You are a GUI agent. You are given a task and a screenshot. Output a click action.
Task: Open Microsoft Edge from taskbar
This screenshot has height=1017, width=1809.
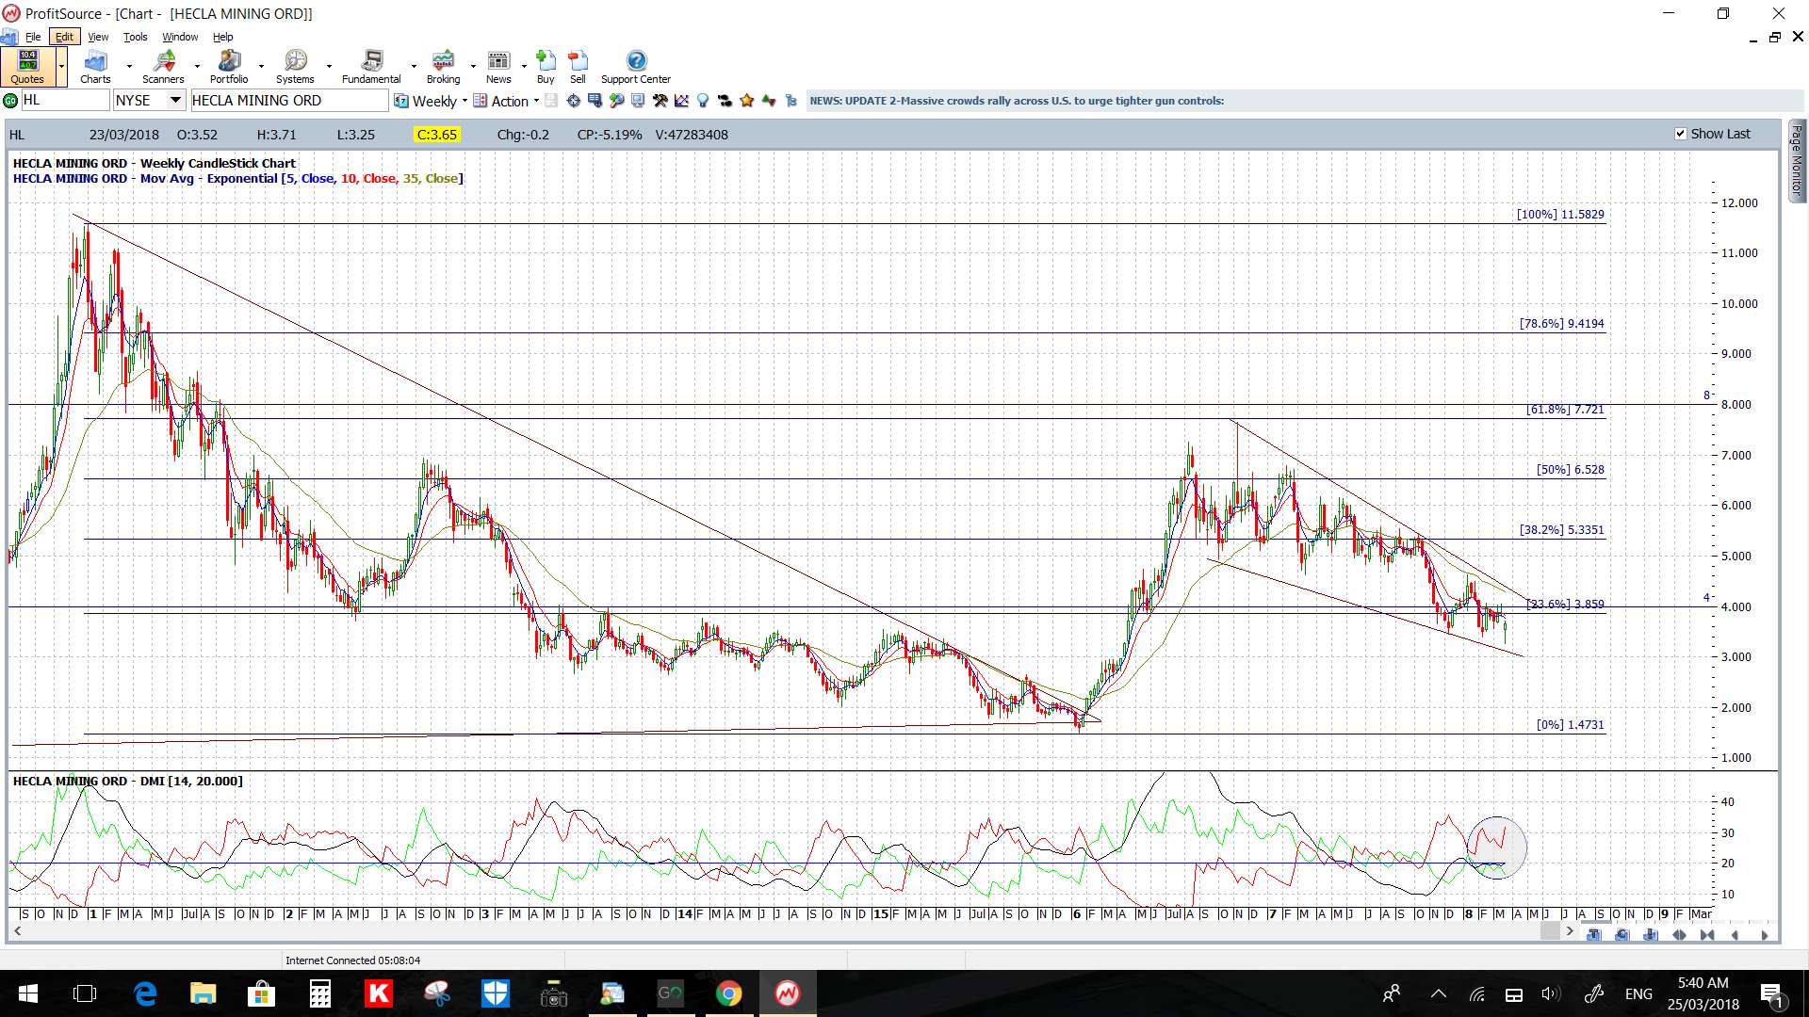(145, 993)
